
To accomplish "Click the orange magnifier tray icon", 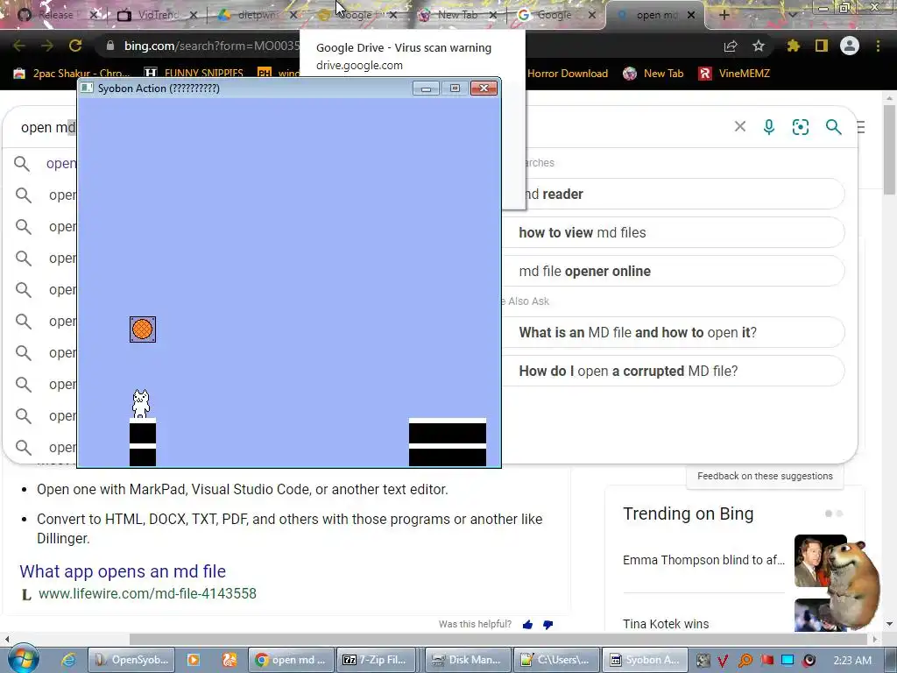I will tap(745, 661).
